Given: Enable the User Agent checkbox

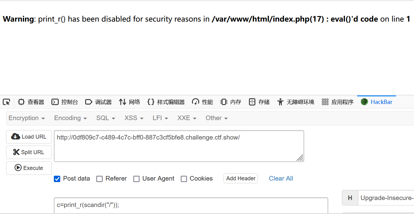Looking at the screenshot, I should click(136, 179).
